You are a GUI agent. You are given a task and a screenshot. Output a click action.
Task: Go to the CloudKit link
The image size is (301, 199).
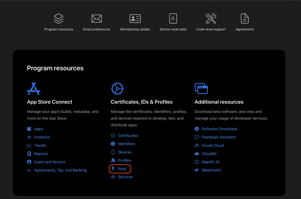pyautogui.click(x=209, y=154)
